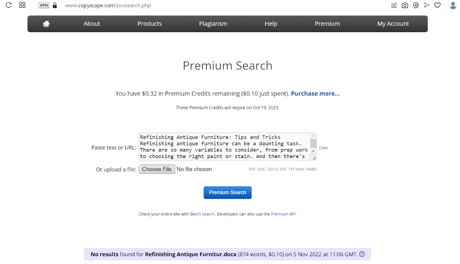460x264 pixels.
Task: Click the '$0.32 in Premium Credits remaining' text
Action: click(191, 94)
